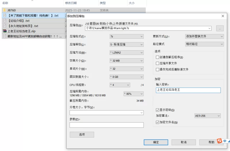Screen dimensions: 230x151
Task: Close the 添加到压缩包 dialog
Action: [x=223, y=16]
